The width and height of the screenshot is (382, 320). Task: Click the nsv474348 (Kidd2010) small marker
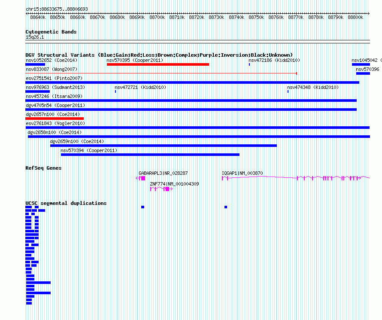click(x=288, y=91)
